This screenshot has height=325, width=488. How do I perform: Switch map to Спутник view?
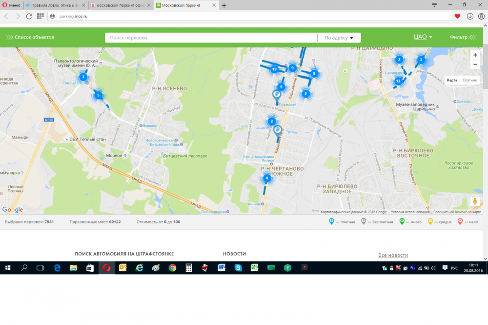pyautogui.click(x=469, y=80)
